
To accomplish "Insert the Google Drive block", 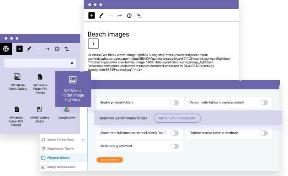I will tap(67, 114).
